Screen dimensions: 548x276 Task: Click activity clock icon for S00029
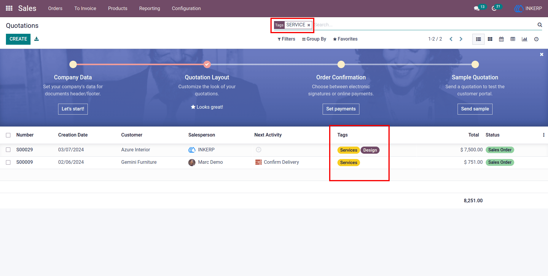(259, 150)
